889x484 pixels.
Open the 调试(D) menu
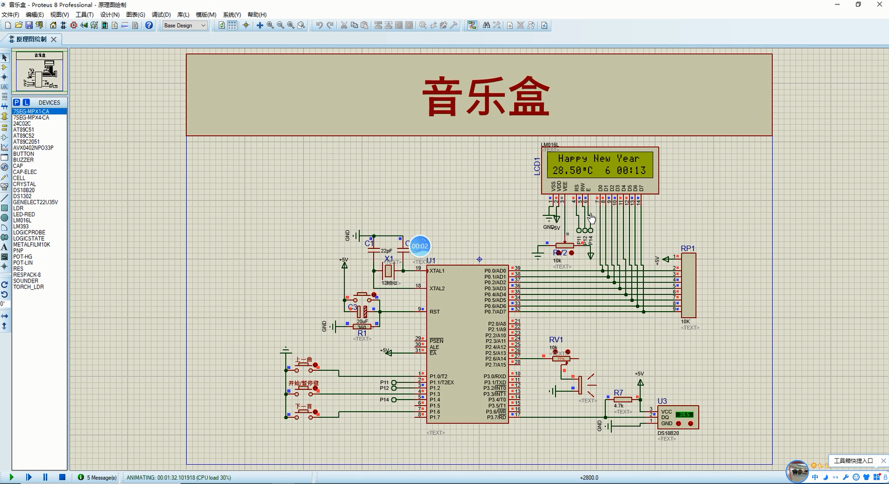161,15
